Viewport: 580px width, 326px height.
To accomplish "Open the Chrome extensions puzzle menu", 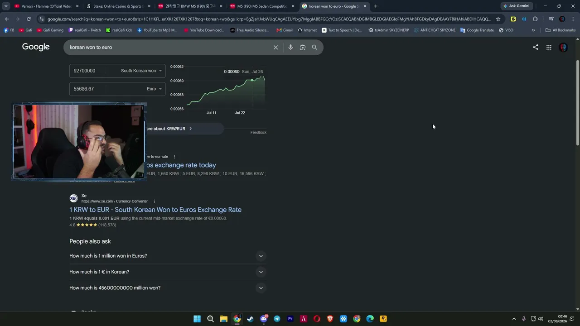I will pyautogui.click(x=535, y=19).
